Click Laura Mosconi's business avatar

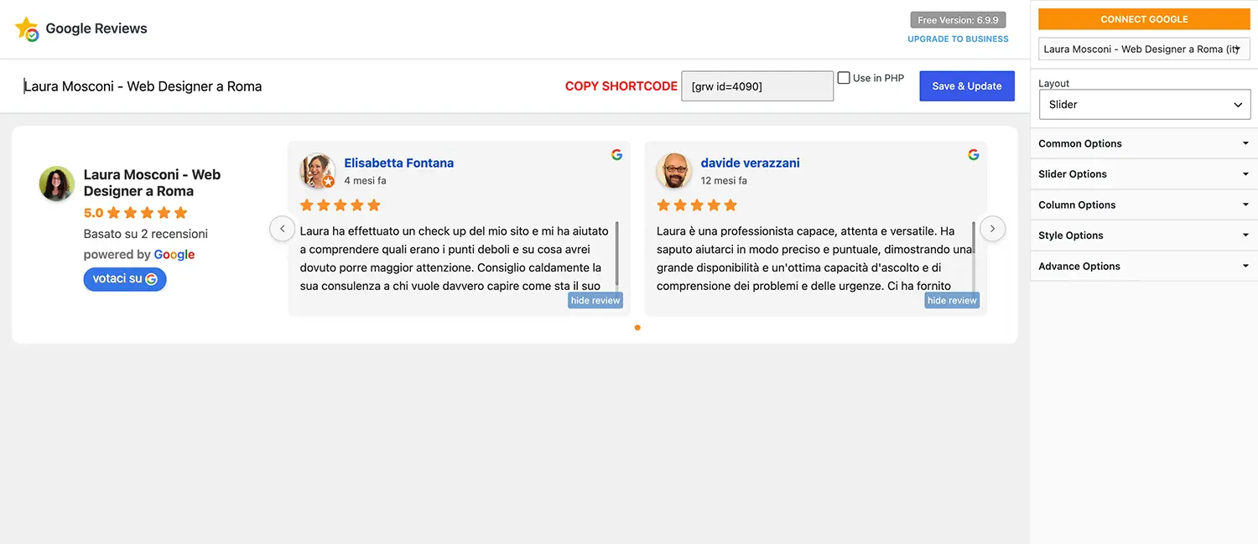point(57,184)
